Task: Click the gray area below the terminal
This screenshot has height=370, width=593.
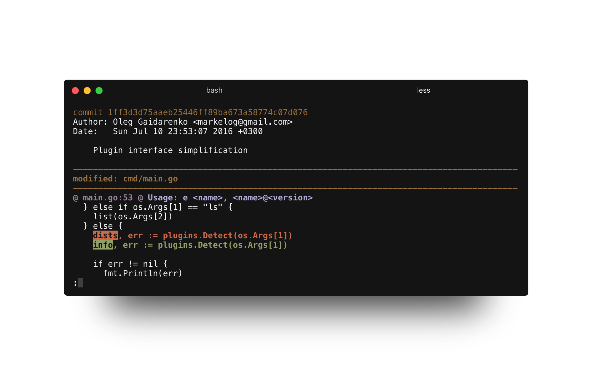Action: click(x=296, y=324)
